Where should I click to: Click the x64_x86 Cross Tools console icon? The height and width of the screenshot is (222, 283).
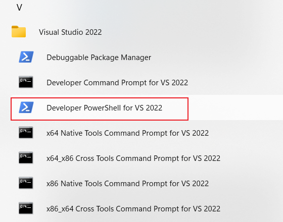click(x=26, y=158)
